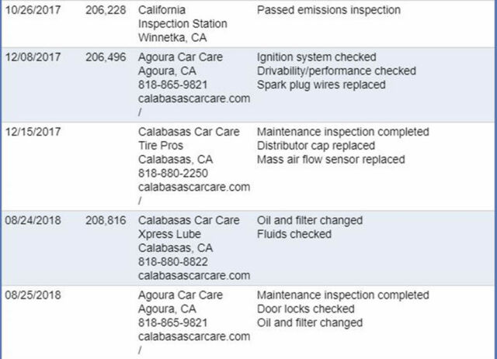This screenshot has height=359, width=497.
Task: Open calabasascarcare.com link under Tire Pros
Action: click(x=194, y=188)
